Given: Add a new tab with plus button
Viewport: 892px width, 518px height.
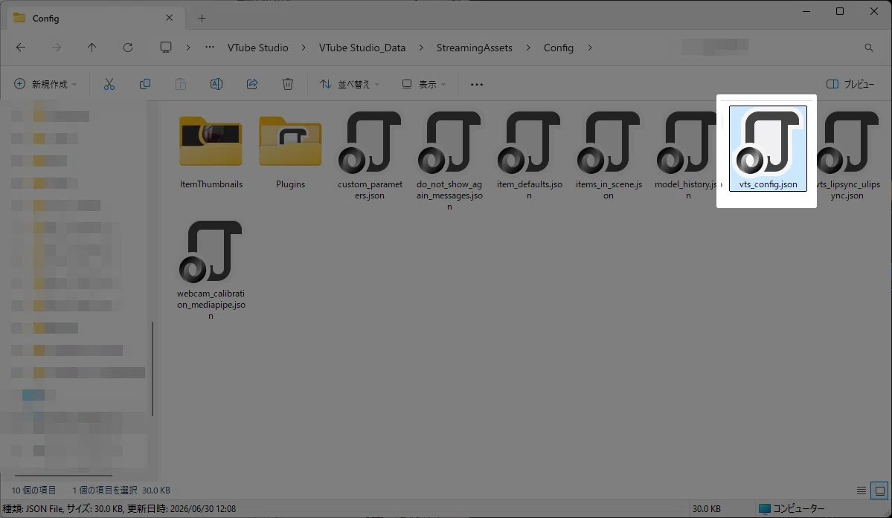Looking at the screenshot, I should (202, 18).
